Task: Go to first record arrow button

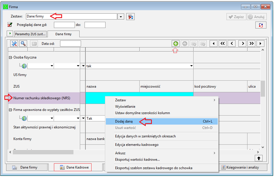Action: coord(214,44)
